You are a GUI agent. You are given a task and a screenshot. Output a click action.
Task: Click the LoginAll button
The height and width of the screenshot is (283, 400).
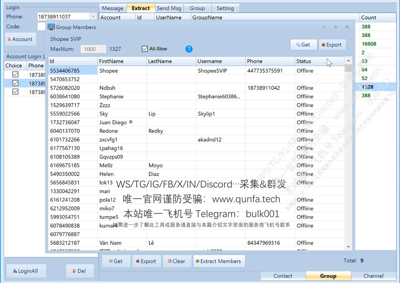coord(26,271)
